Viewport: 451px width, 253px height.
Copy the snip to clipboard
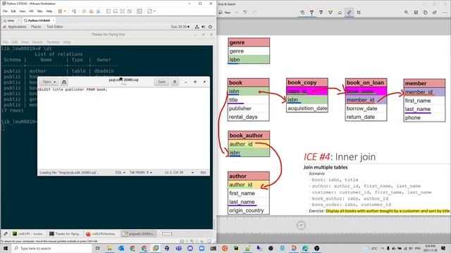426,13
